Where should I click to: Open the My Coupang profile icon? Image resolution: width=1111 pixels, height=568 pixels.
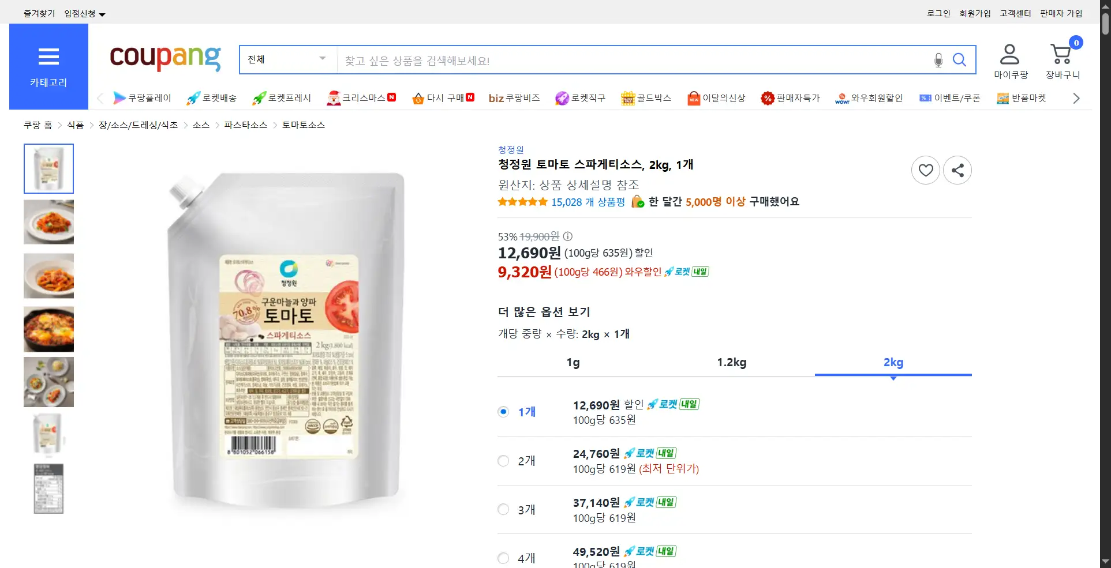click(1010, 55)
